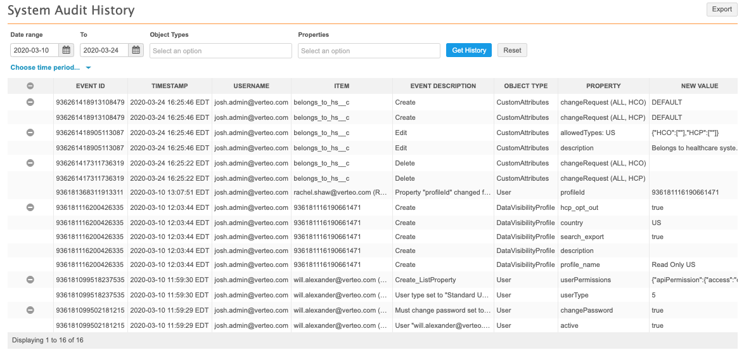744x357 pixels.
Task: Collapse event group 936181099502181215
Action: tap(30, 310)
